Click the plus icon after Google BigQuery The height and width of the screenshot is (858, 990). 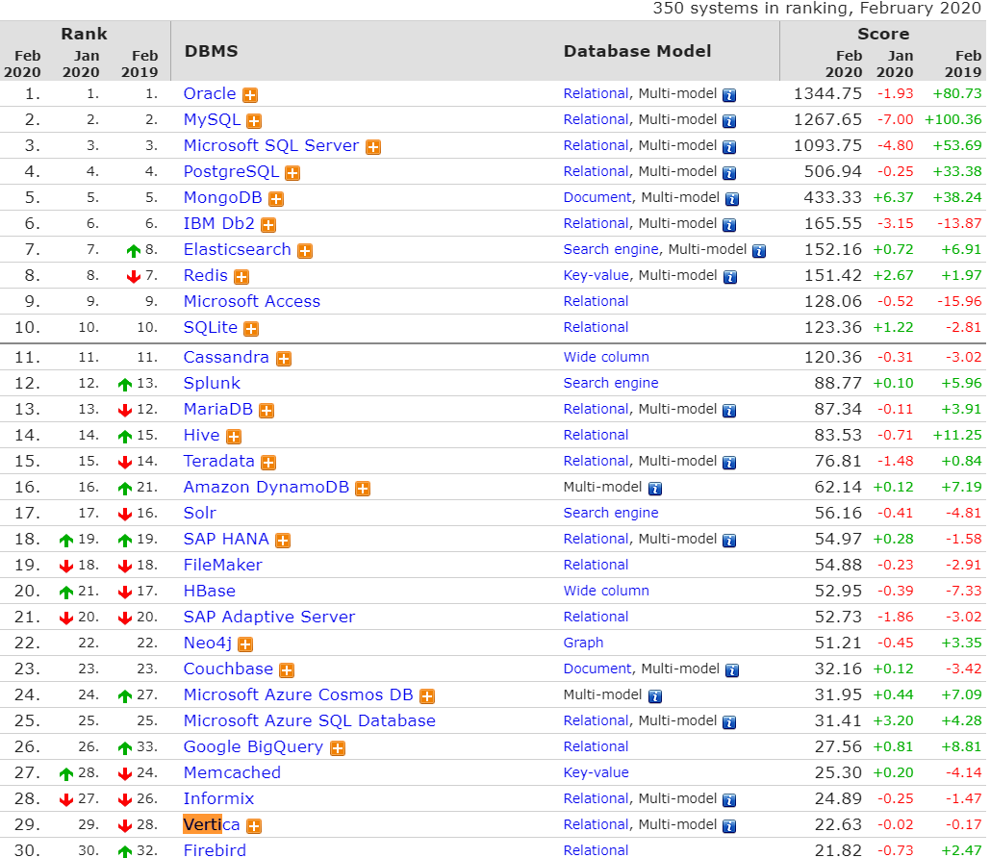(x=338, y=748)
